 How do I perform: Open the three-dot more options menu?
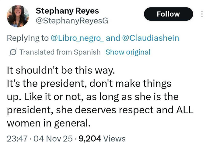pyautogui.click(x=201, y=14)
